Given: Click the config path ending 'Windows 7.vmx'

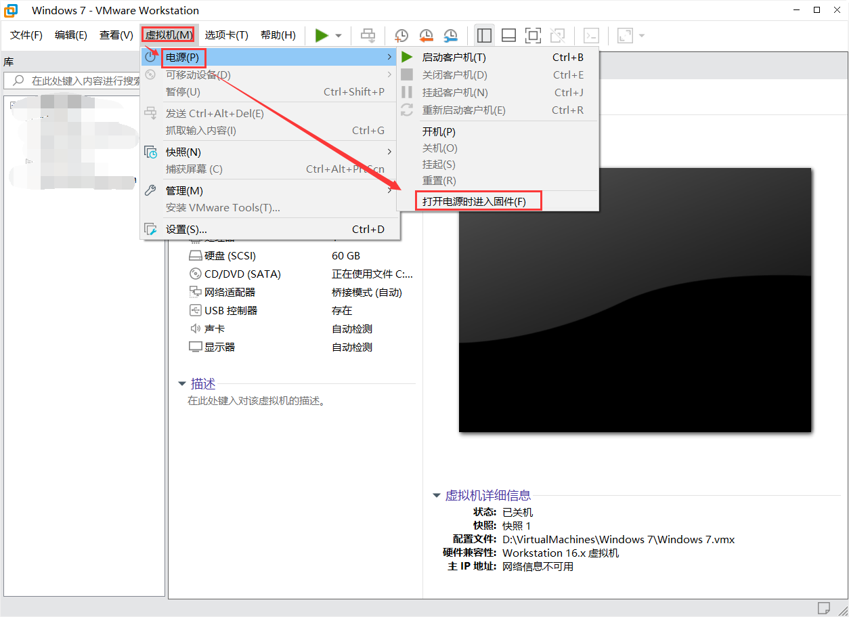Looking at the screenshot, I should pos(618,540).
